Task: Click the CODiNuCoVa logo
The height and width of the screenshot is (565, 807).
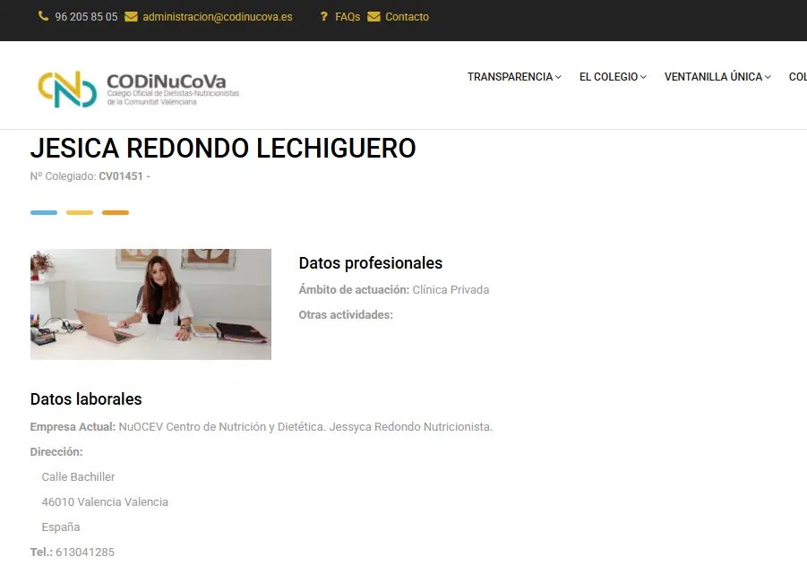Action: click(x=139, y=89)
